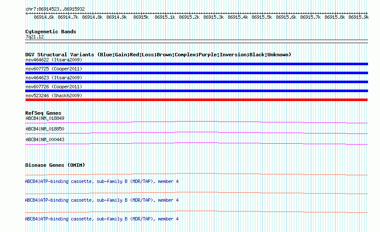This screenshot has height=232, width=380.
Task: Click the 86914.7k ruler tick label
Action: (x=68, y=17)
